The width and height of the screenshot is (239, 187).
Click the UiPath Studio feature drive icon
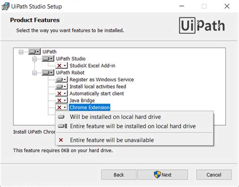click(x=48, y=59)
